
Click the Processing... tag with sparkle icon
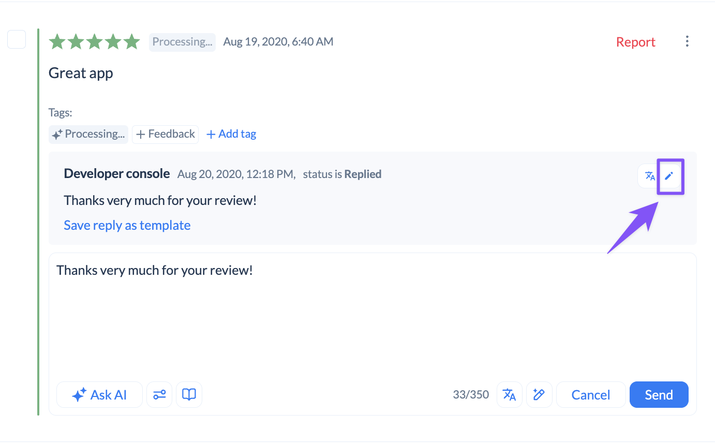pyautogui.click(x=88, y=134)
